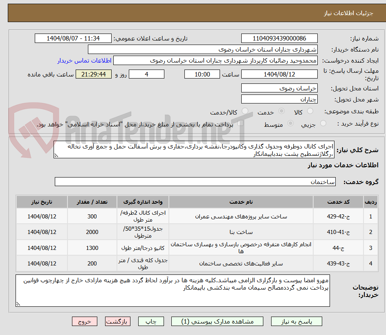Screen dimensions: 386x335
Task: Click the شهر محل تحویل field چناران
Action: point(279,99)
